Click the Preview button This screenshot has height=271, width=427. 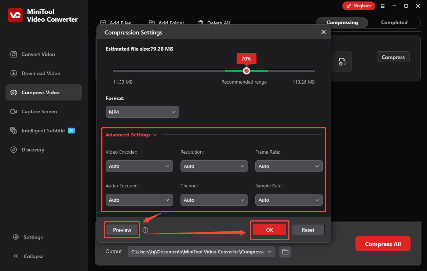(x=122, y=230)
